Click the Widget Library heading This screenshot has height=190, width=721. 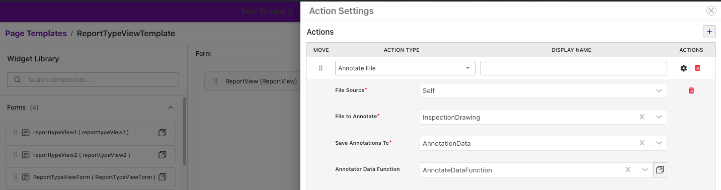pos(33,59)
